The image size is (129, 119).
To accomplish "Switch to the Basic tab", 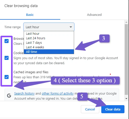I will click(x=30, y=15).
